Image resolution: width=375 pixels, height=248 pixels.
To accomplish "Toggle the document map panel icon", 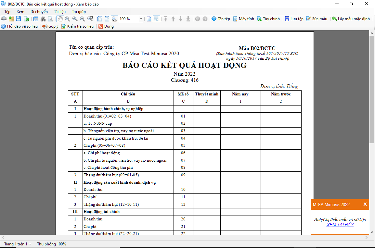I will click(x=36, y=19).
